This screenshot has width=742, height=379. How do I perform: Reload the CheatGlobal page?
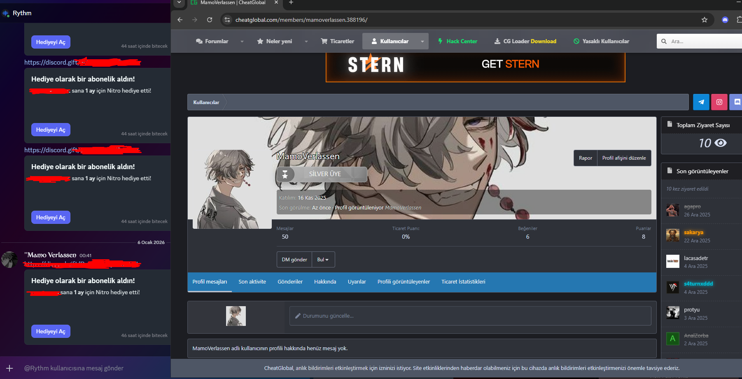(x=210, y=20)
